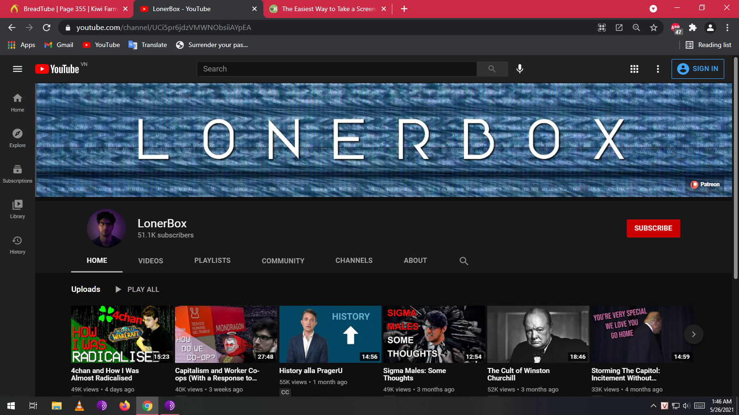Click the browser zoom magnifier icon
The height and width of the screenshot is (415, 739).
tap(636, 28)
